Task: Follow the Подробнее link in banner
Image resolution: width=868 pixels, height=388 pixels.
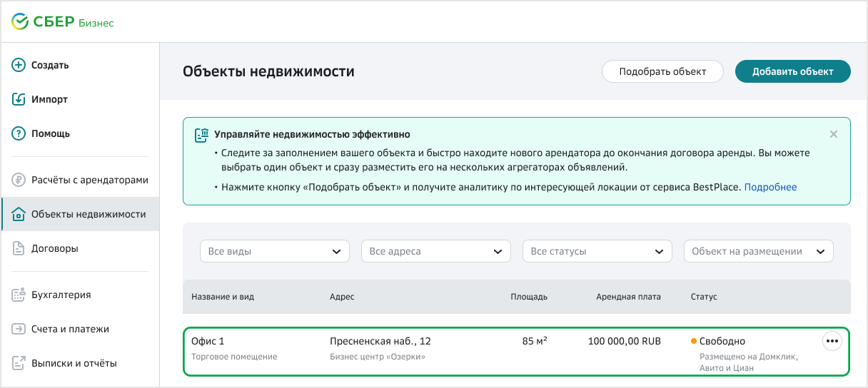Action: tap(770, 187)
